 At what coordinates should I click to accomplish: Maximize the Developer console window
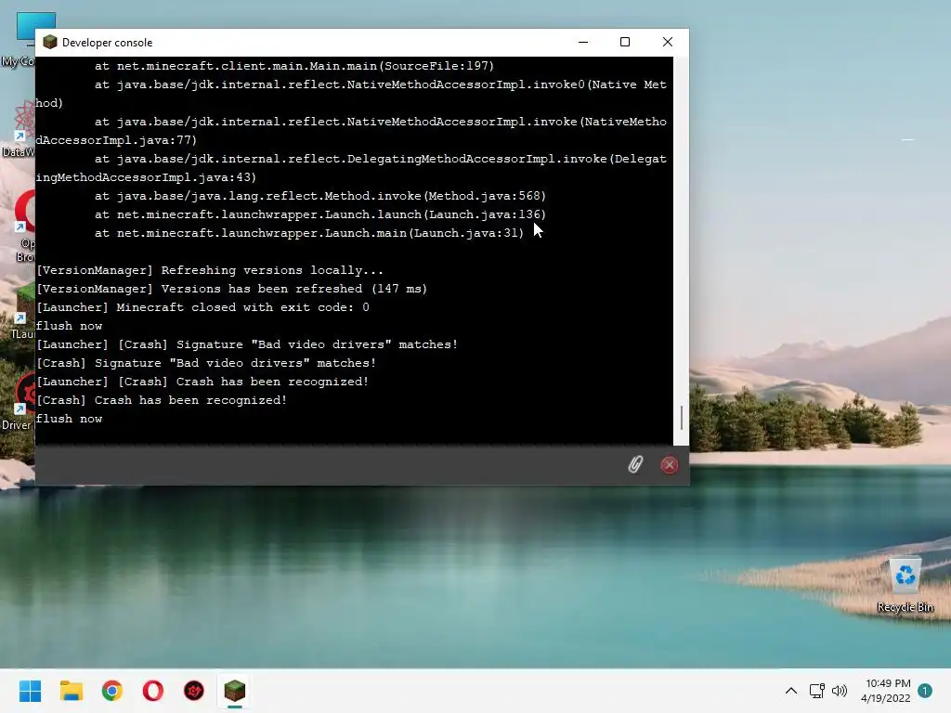coord(625,42)
